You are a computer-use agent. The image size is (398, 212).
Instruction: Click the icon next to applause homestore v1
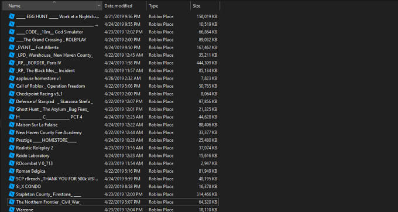coord(12,78)
